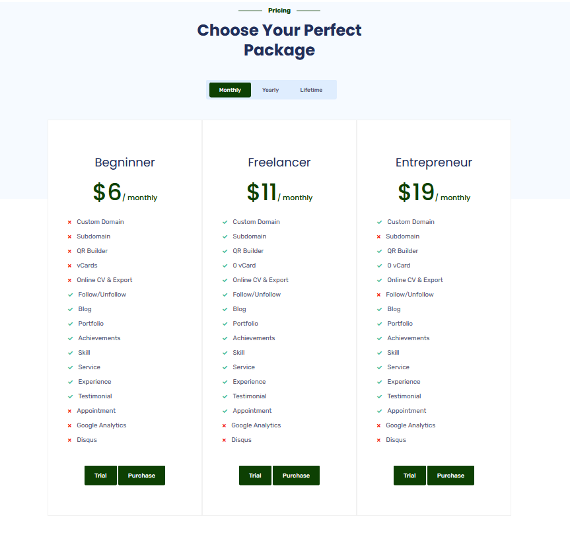Switch to Yearly pricing
570x541 pixels.
[x=270, y=90]
